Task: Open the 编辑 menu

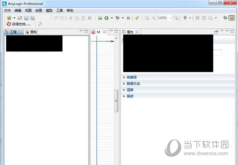Action: coord(18,10)
